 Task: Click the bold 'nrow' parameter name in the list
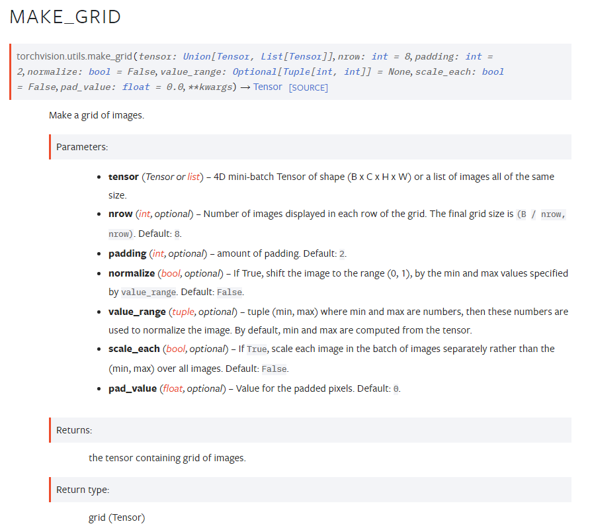coord(120,214)
